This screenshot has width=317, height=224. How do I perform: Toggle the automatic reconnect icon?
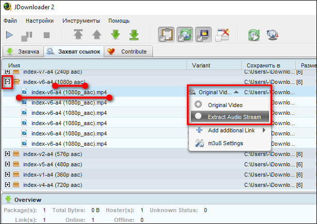click(x=185, y=35)
